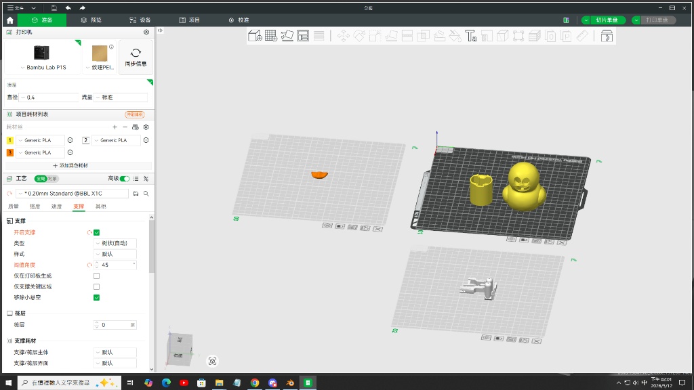Toggle the 仅支撑关键区域 checkbox
Viewport: 694px width, 390px height.
96,286
